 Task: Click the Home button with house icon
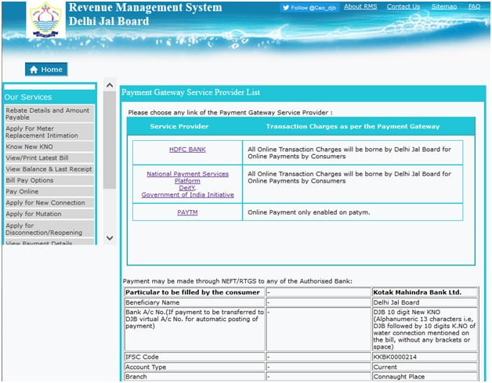pos(46,70)
